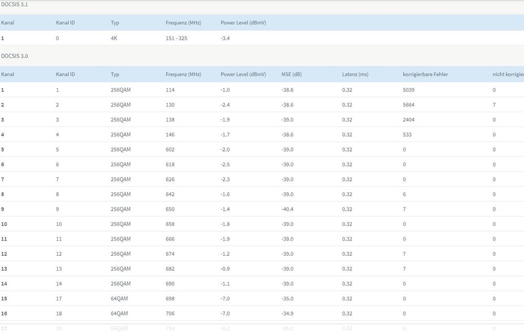Screen dimensions: 524x335
Task: Select the MSE (dB) column header
Action: tap(291, 74)
